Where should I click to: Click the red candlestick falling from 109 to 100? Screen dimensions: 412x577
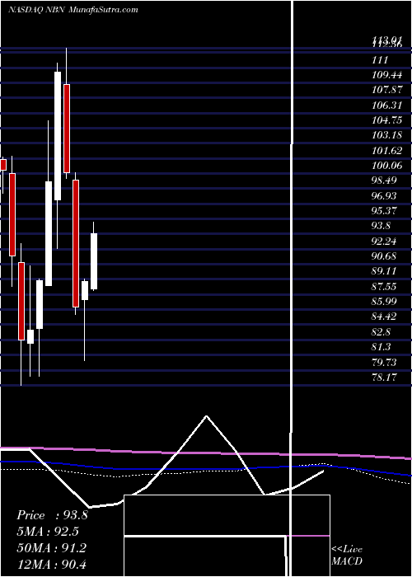[67, 129]
